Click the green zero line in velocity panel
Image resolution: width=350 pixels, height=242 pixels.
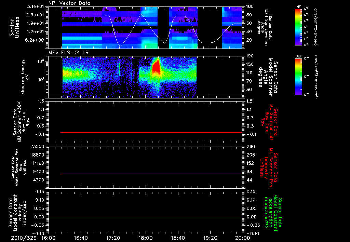click(x=145, y=217)
